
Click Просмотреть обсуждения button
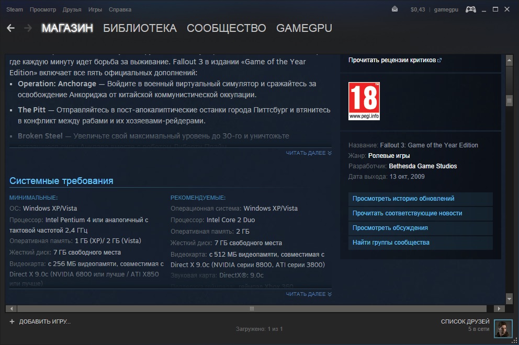[x=420, y=228]
